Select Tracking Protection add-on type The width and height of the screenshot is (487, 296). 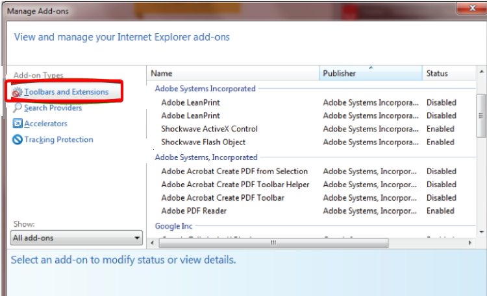[x=58, y=139]
